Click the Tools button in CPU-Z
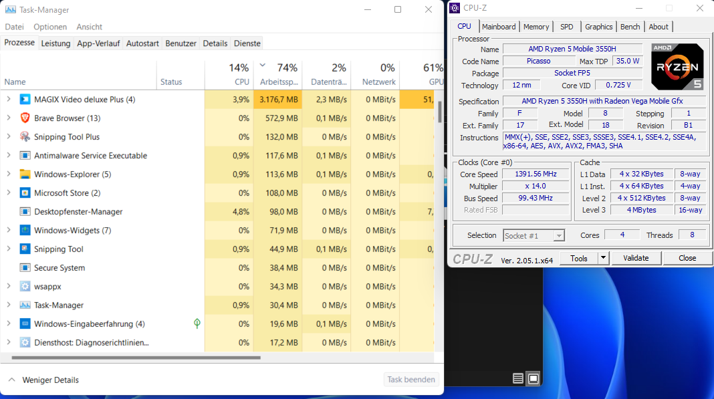Screen dimensions: 714x399 coord(579,258)
